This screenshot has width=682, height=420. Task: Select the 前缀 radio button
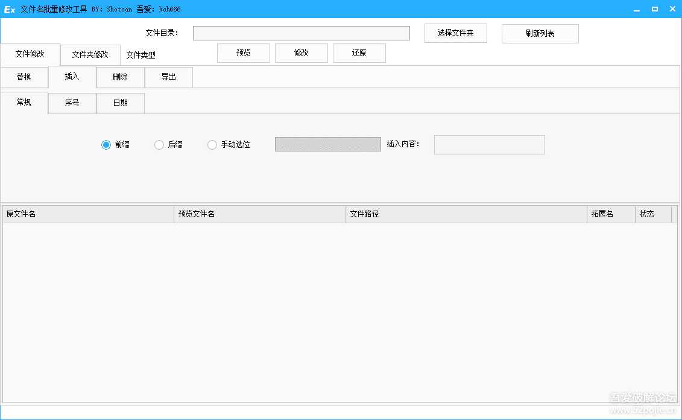(x=106, y=145)
